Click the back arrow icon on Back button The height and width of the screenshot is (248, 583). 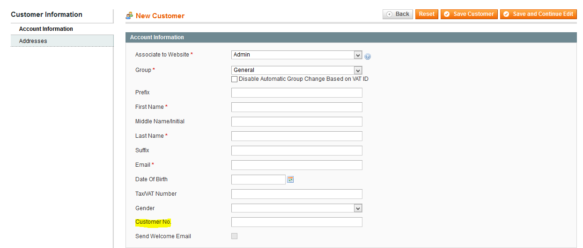[389, 14]
